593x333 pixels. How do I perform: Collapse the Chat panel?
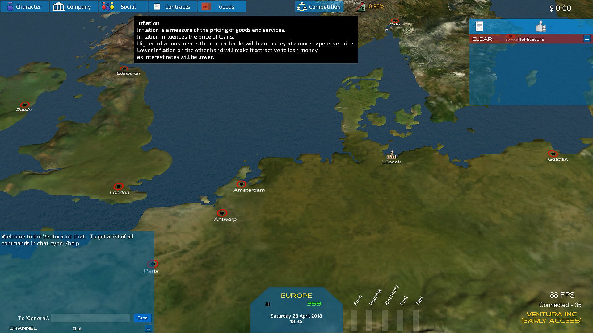click(148, 328)
